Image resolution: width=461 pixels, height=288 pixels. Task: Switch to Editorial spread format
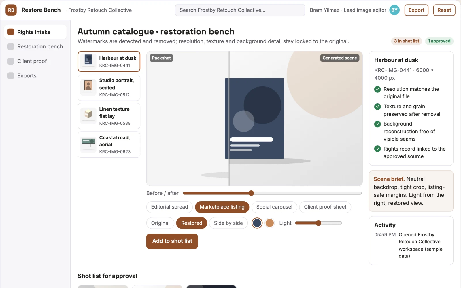169,207
